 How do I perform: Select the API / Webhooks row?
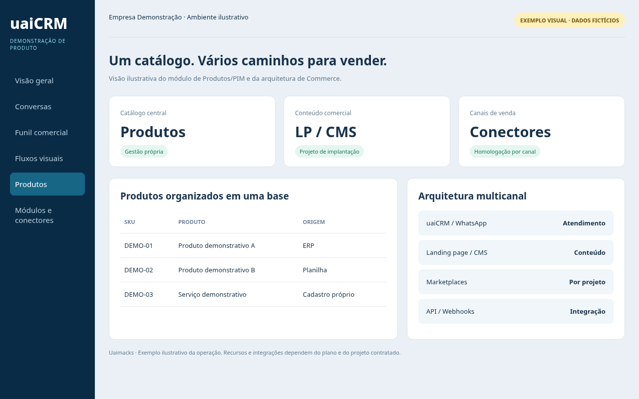tap(516, 311)
